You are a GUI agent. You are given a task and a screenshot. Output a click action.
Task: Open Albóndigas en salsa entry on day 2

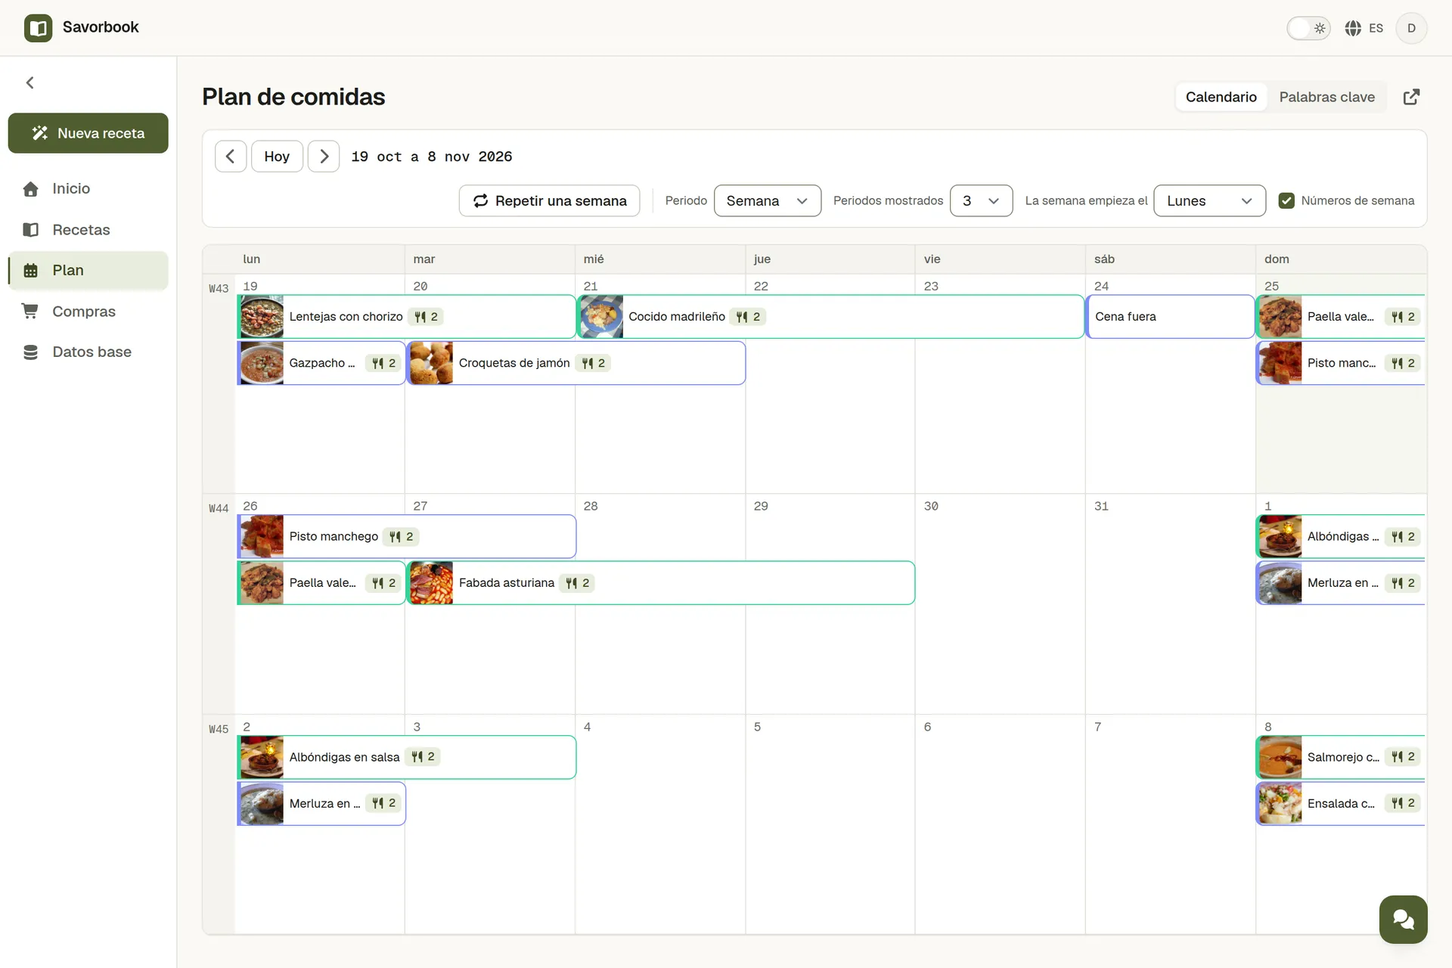(407, 757)
